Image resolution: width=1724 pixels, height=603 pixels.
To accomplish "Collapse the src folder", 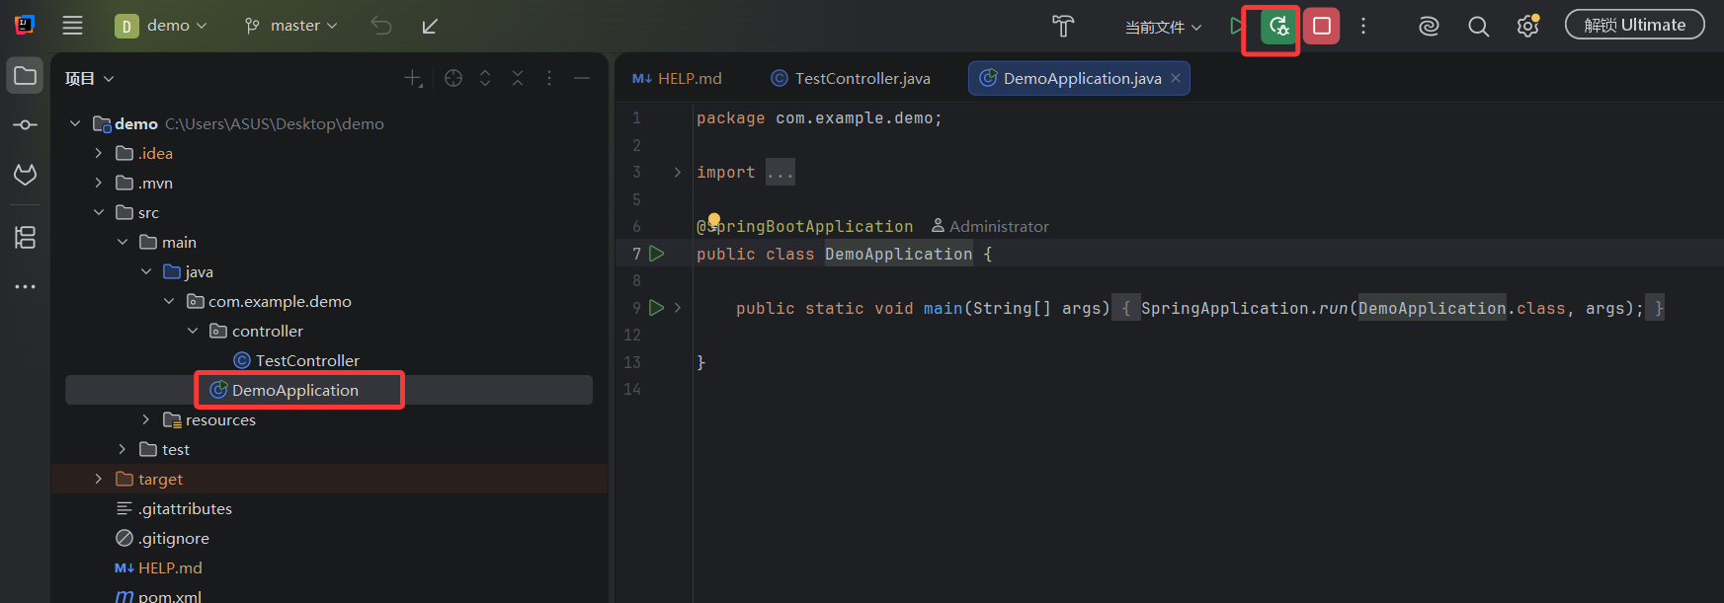I will click(98, 212).
